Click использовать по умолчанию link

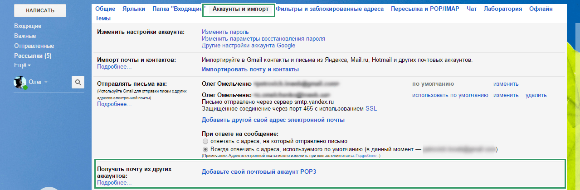click(450, 95)
